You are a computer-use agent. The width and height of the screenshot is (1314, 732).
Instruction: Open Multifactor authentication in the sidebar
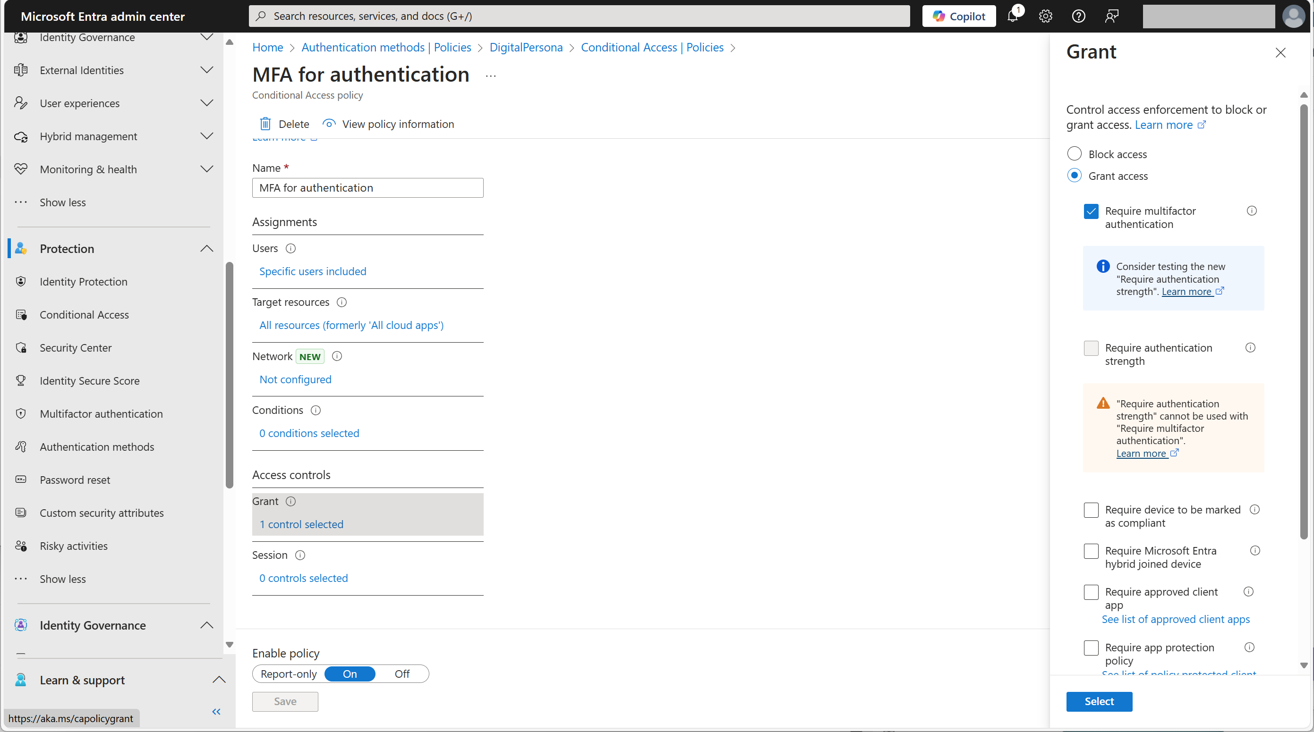[x=101, y=413]
